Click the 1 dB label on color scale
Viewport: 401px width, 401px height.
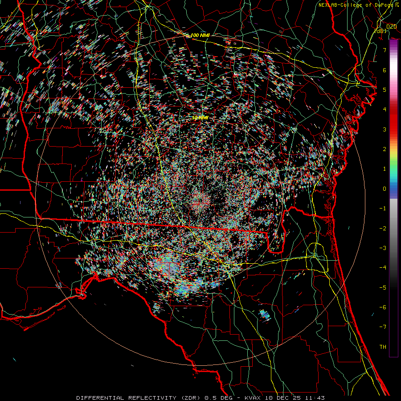385,169
